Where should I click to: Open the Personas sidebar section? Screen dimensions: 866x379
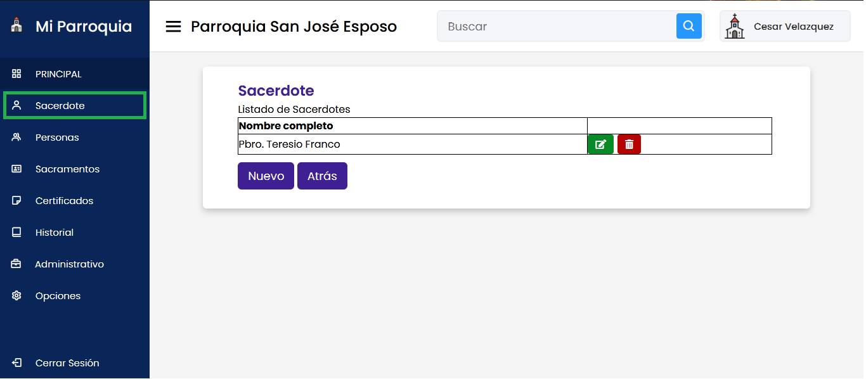tap(57, 138)
